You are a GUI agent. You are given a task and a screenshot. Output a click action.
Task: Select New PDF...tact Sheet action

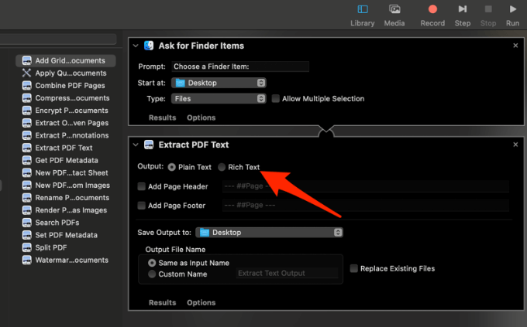(x=66, y=172)
